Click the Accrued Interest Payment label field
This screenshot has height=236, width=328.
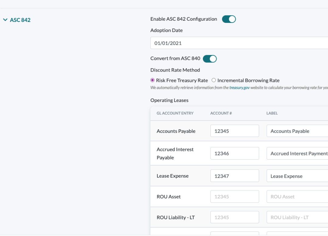[x=296, y=153]
